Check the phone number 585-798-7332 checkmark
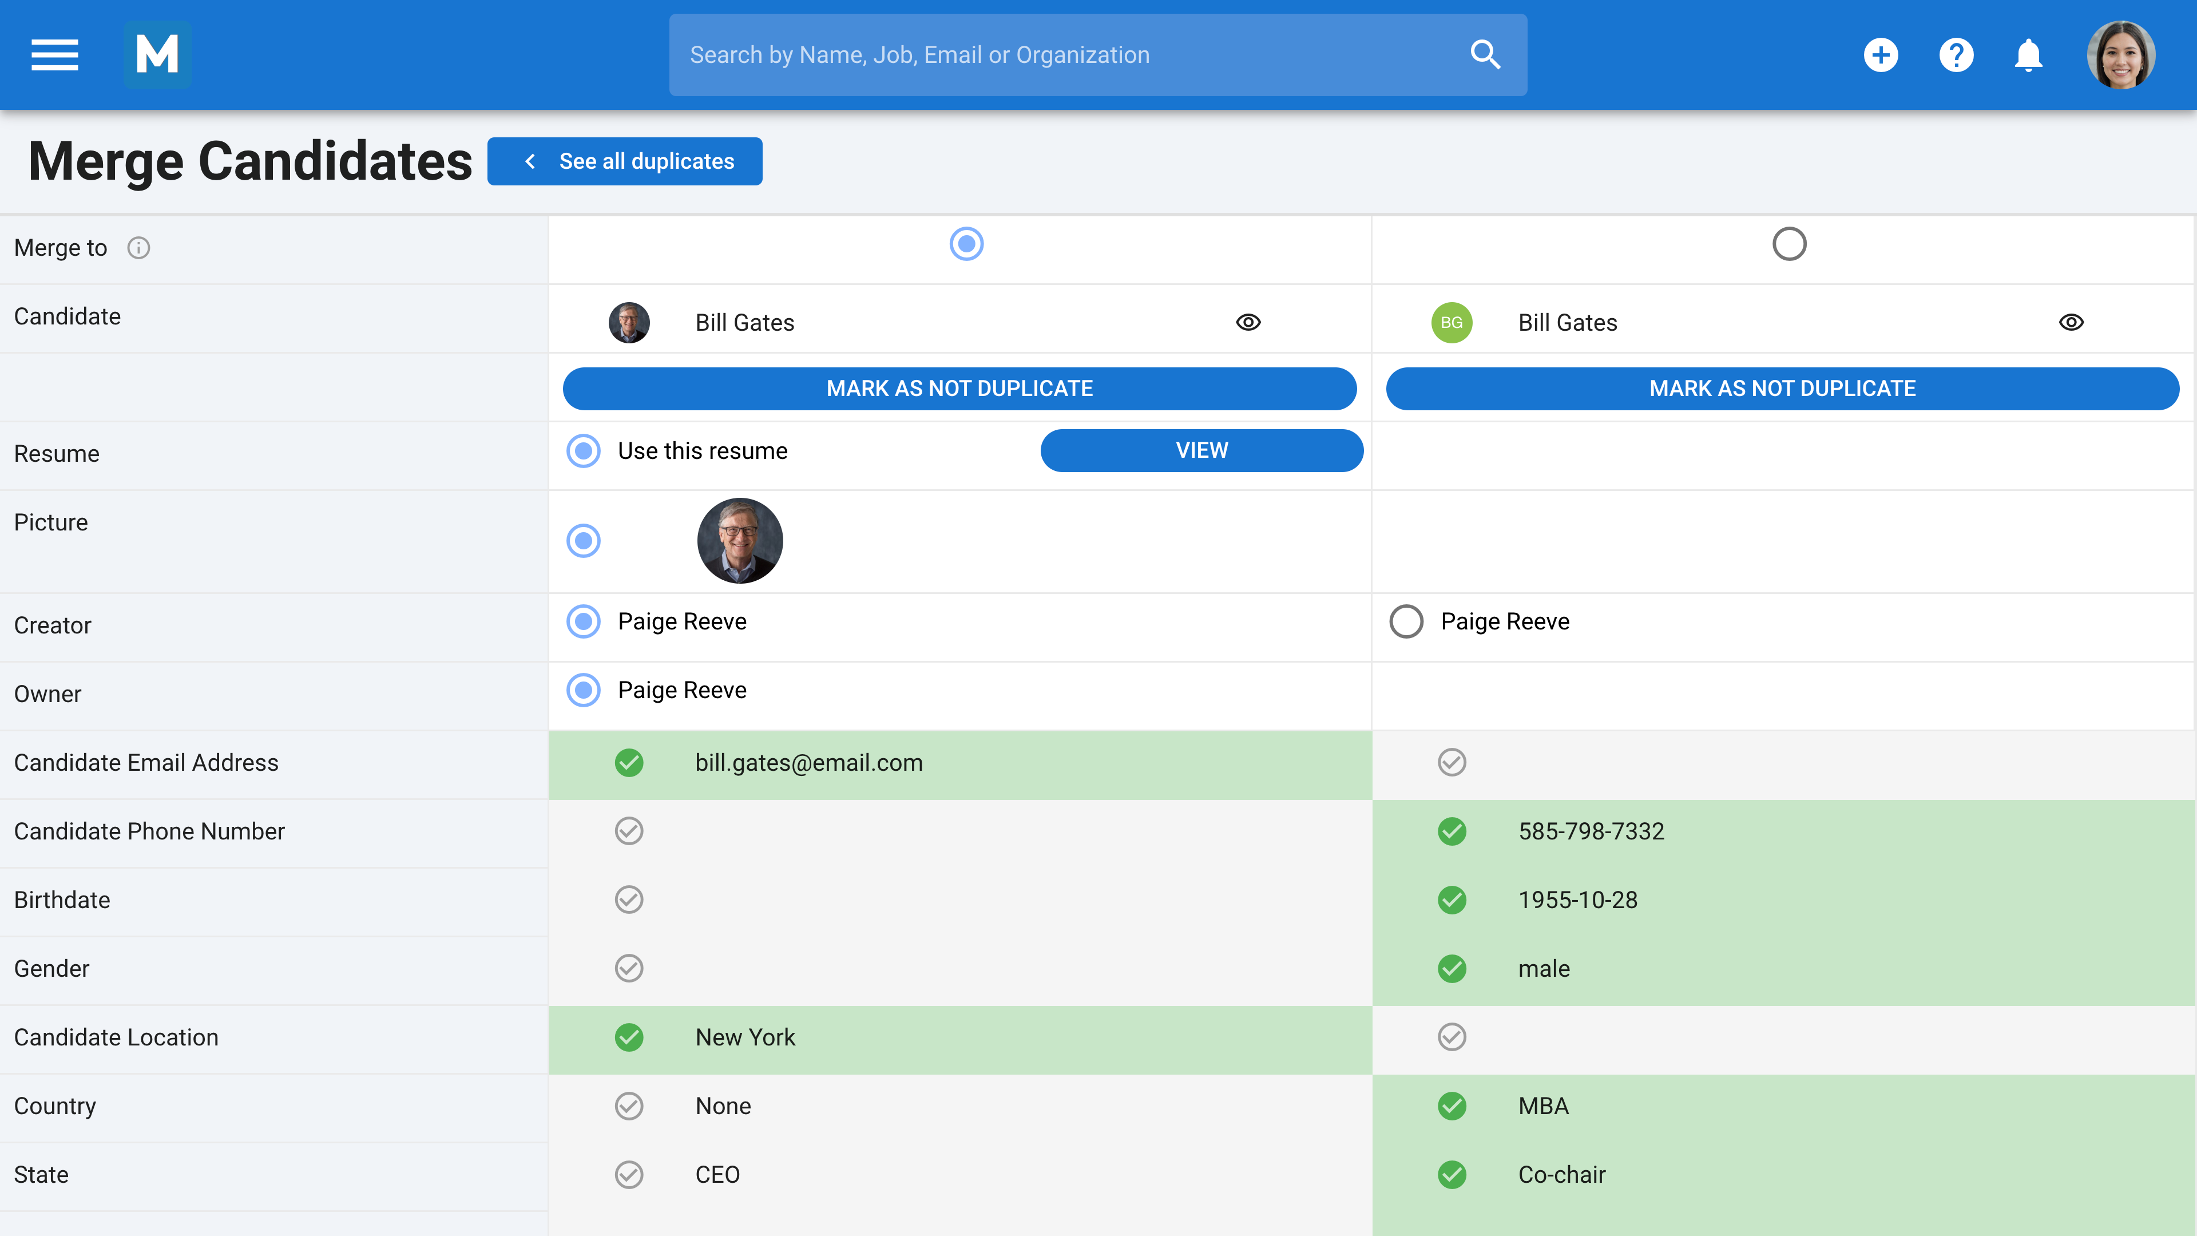 coord(1452,831)
